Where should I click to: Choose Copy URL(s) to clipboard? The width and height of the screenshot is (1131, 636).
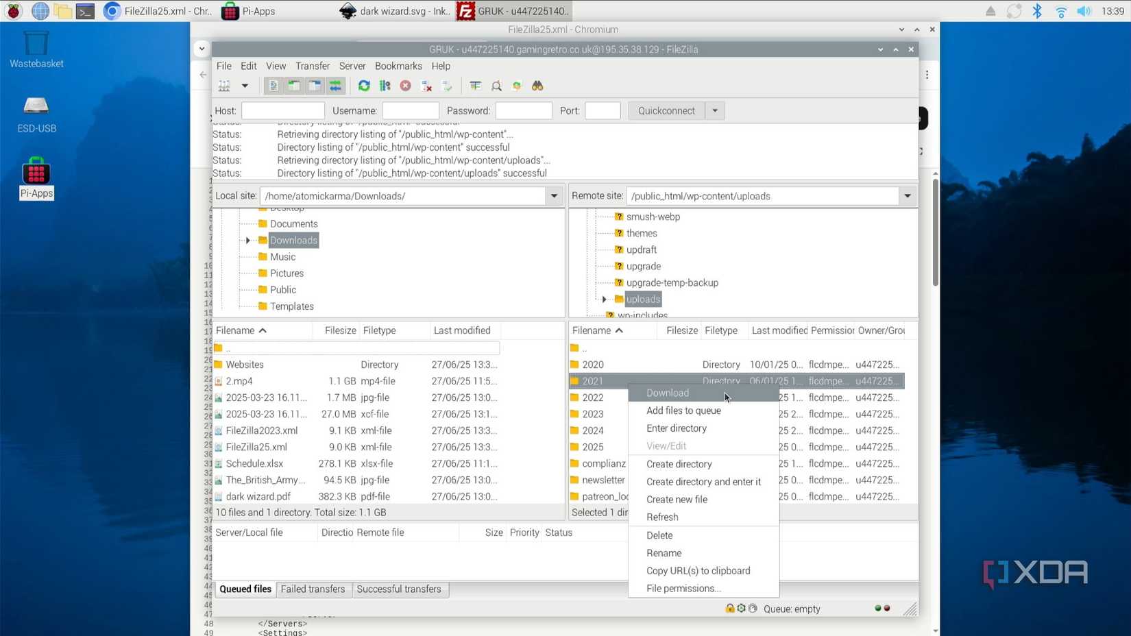(x=703, y=571)
